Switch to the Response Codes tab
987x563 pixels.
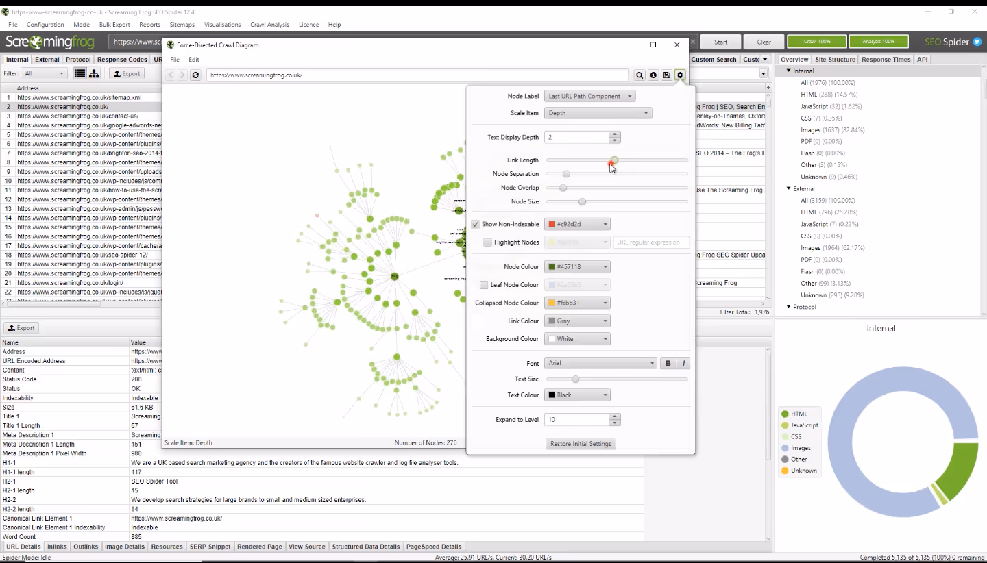click(x=122, y=60)
